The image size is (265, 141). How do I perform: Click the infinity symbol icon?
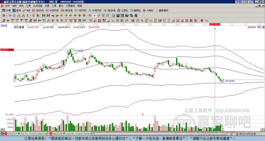(x=207, y=21)
